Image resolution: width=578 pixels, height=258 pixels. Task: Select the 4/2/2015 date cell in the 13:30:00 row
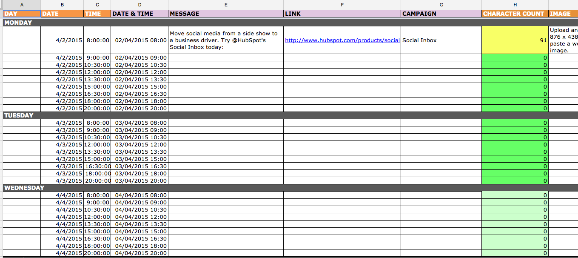click(62, 80)
